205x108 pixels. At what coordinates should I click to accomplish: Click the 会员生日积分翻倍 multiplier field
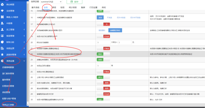pos(104,66)
